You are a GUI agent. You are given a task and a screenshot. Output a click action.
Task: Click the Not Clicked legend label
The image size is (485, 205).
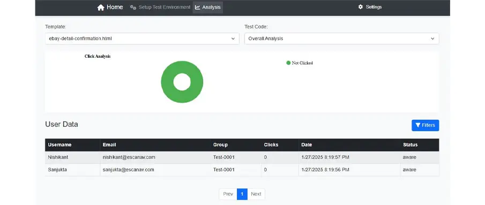[302, 63]
